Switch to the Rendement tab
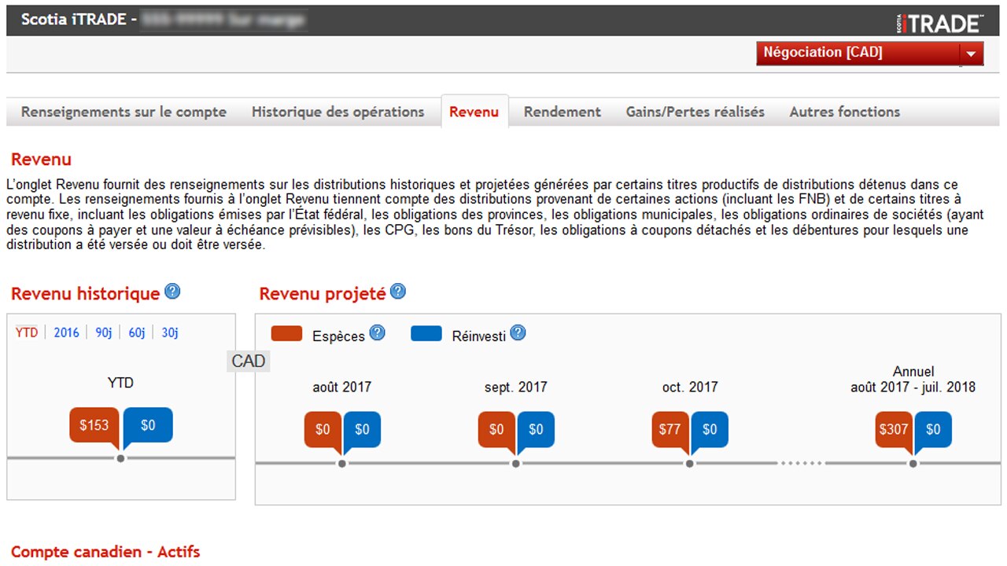The height and width of the screenshot is (566, 1007). pyautogui.click(x=563, y=112)
